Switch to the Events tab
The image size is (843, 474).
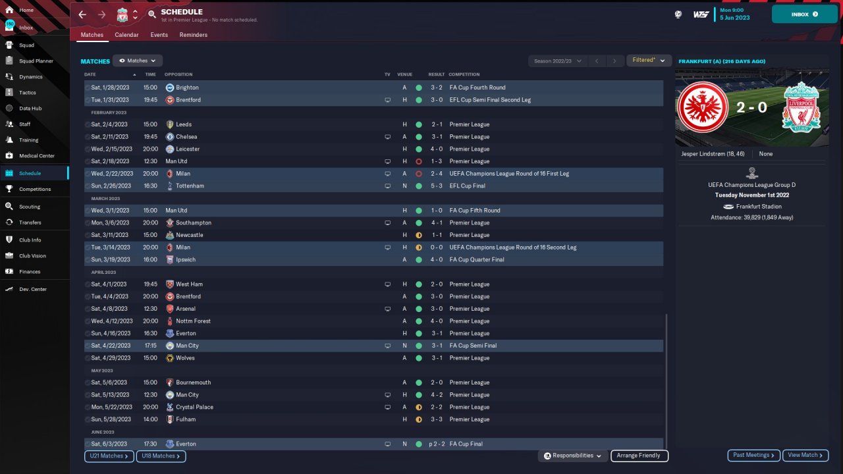coord(159,35)
